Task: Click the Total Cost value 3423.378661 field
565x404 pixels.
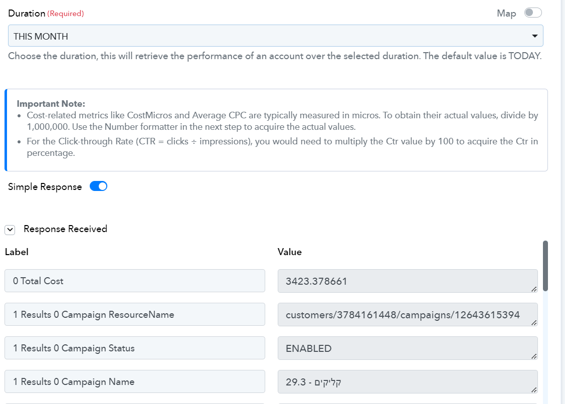Action: pyautogui.click(x=408, y=281)
